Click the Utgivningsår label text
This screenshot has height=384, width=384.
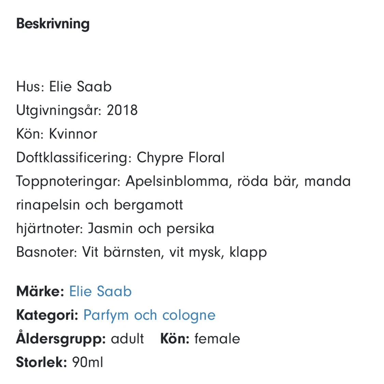[x=58, y=110]
